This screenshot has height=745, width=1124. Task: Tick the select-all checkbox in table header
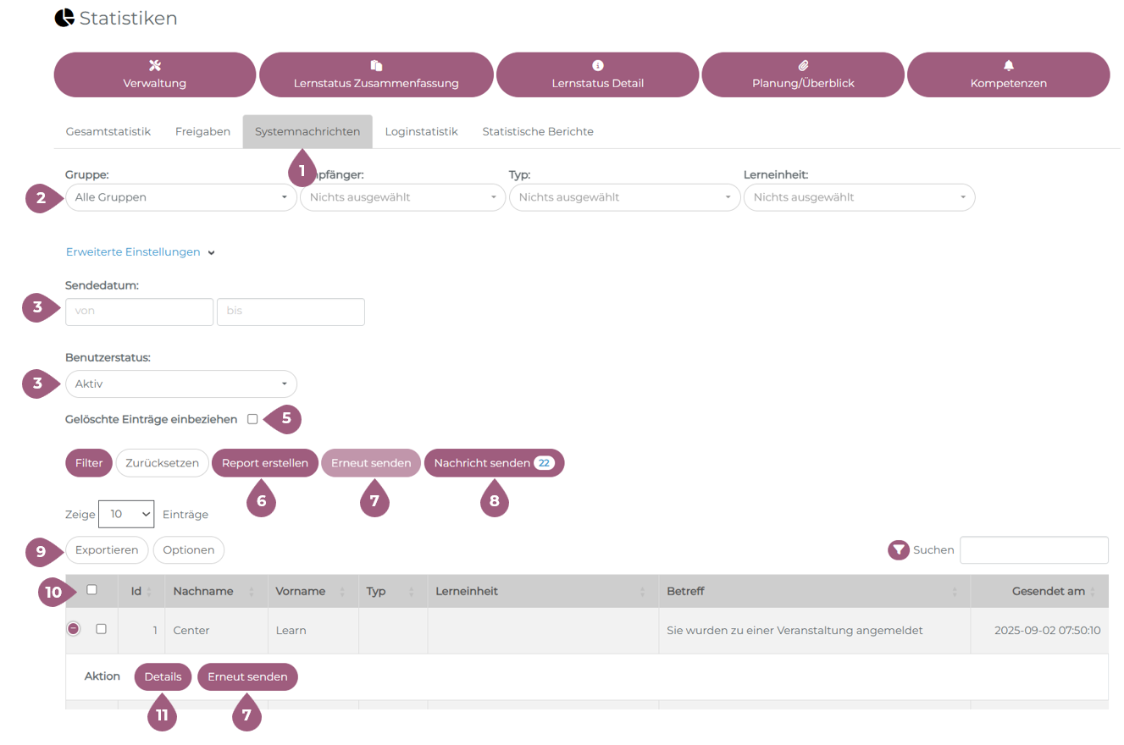(x=91, y=590)
